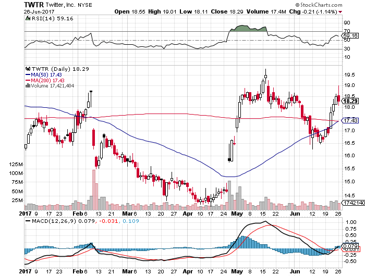Click the red MA(200) legend line
Image resolution: width=365 pixels, height=276 pixels.
(x=27, y=80)
